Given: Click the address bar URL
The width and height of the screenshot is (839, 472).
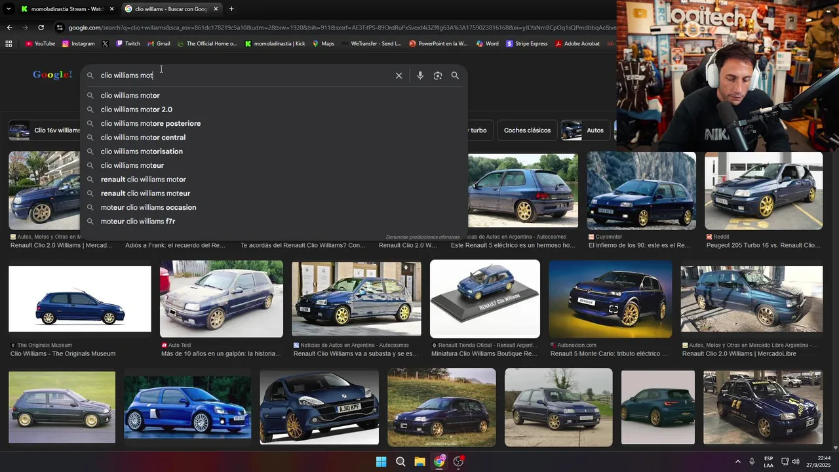Looking at the screenshot, I should 341,28.
